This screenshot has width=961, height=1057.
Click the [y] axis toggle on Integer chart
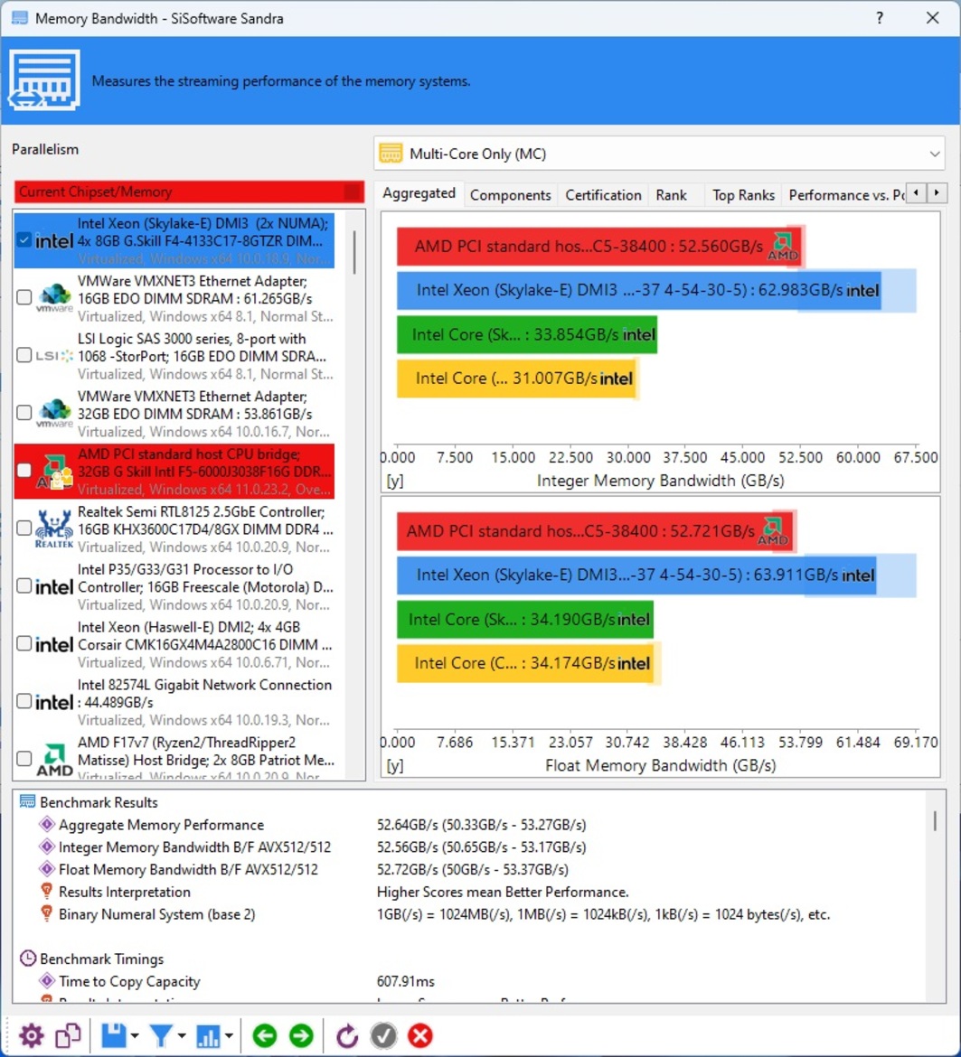click(x=394, y=481)
